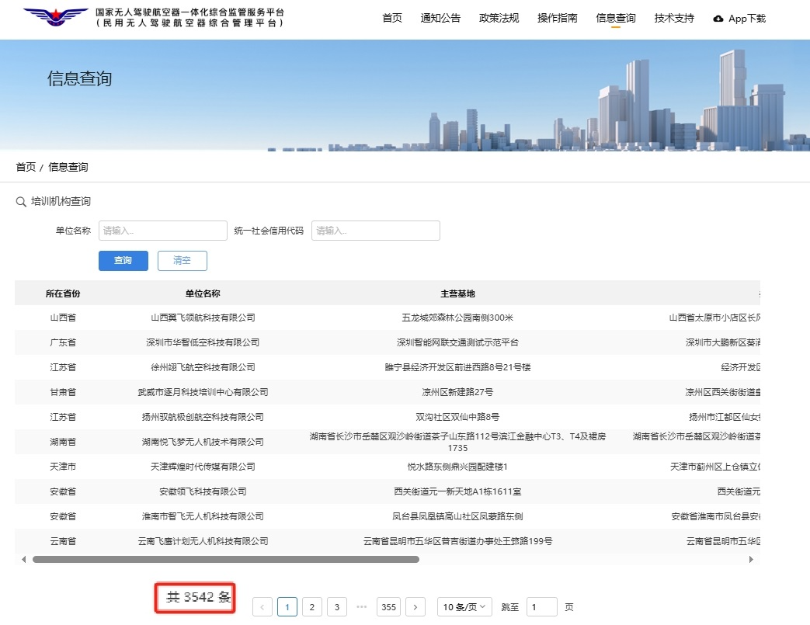Click 信息查询 in the breadcrumb
Image resolution: width=810 pixels, height=625 pixels.
68,167
